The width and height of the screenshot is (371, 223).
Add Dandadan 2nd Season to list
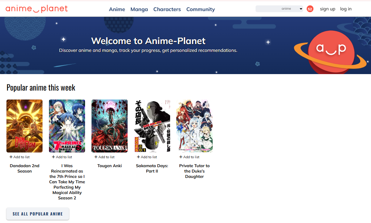coord(19,157)
